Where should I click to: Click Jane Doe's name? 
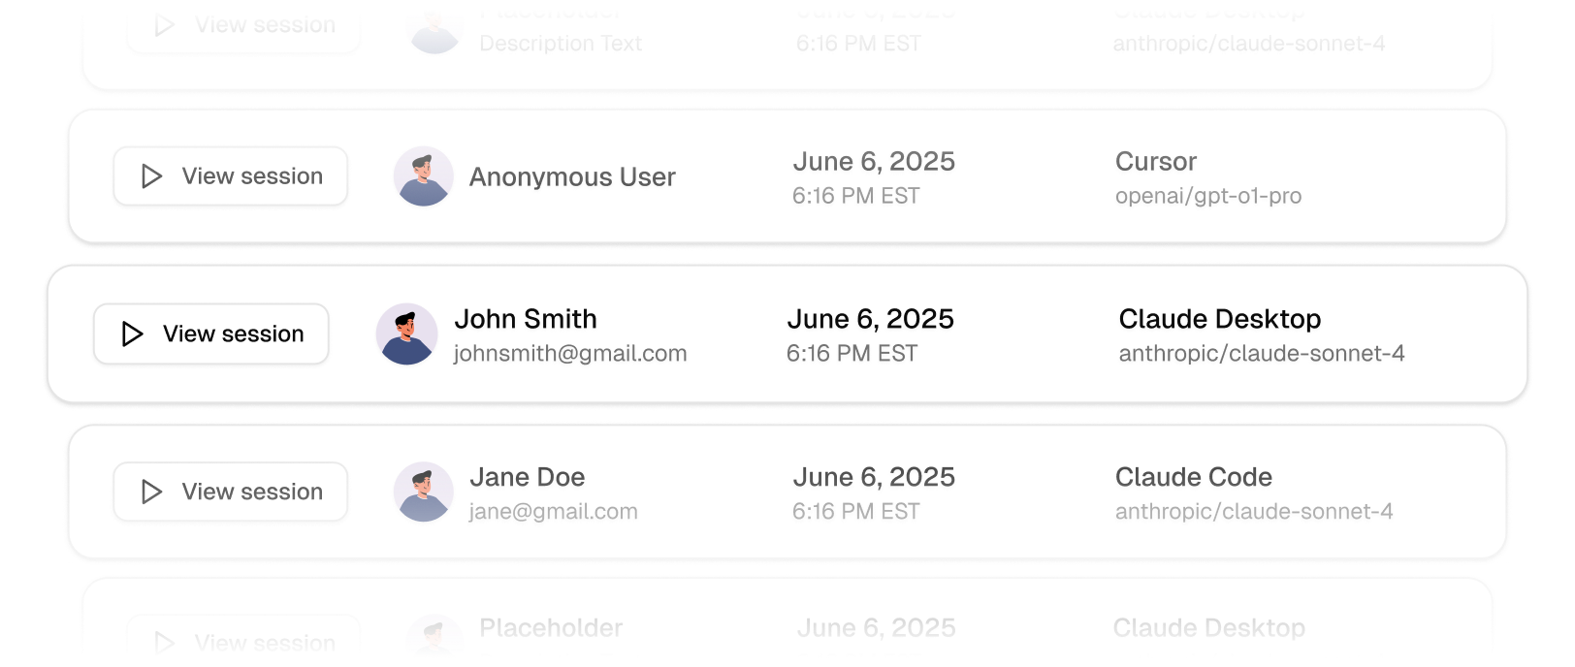528,477
